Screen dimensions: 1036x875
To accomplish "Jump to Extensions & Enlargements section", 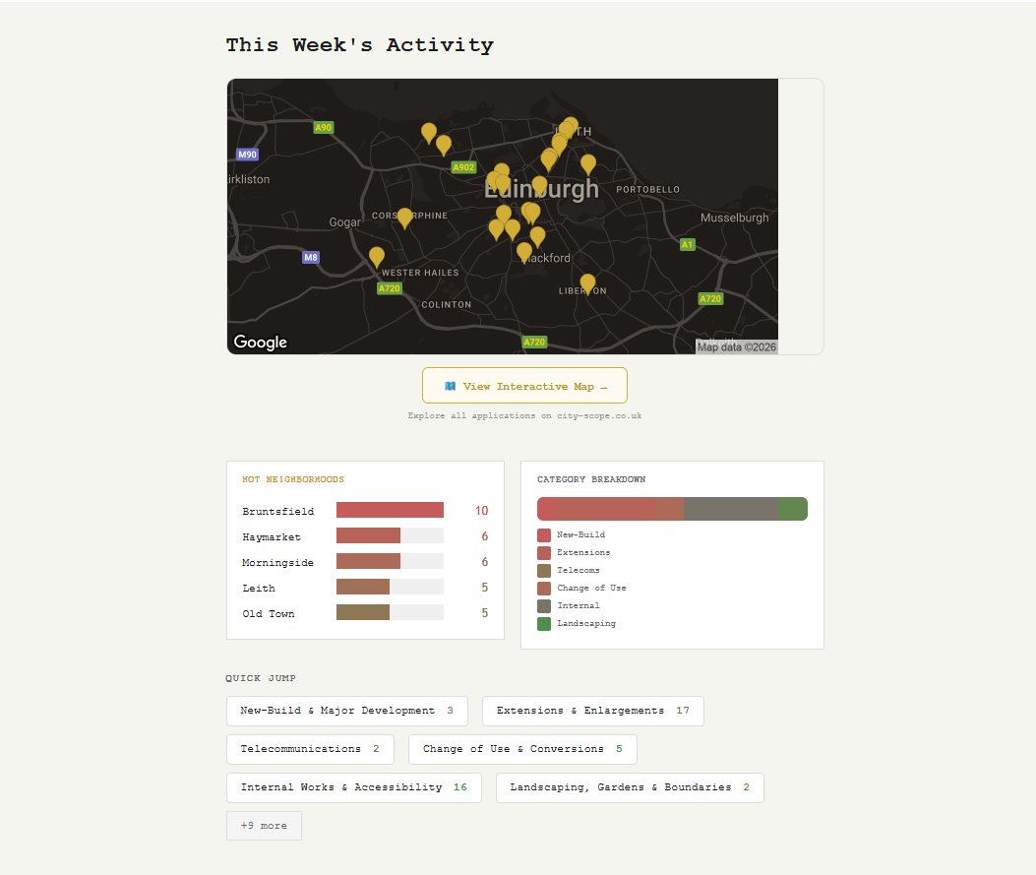I will [x=592, y=711].
